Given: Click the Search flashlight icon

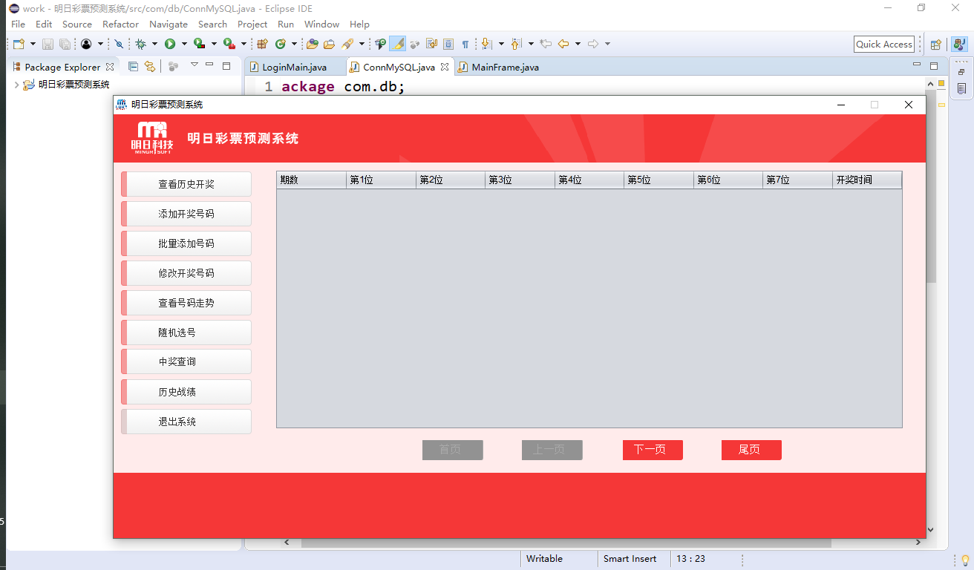Looking at the screenshot, I should [x=347, y=44].
